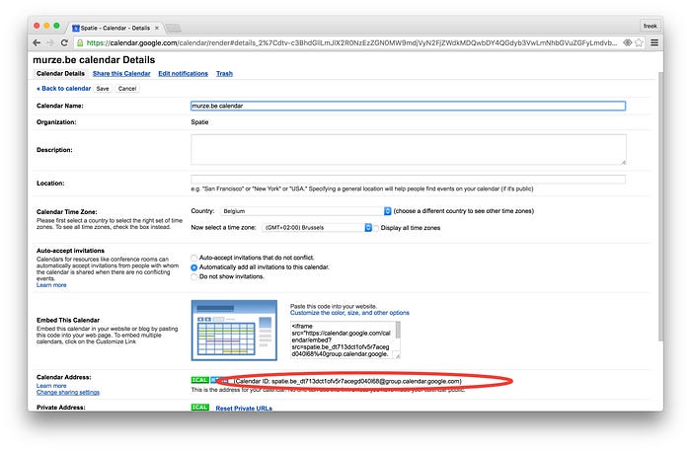The image size is (691, 451).
Task: Open a new tab next to the Spatie tab
Action: tap(173, 29)
